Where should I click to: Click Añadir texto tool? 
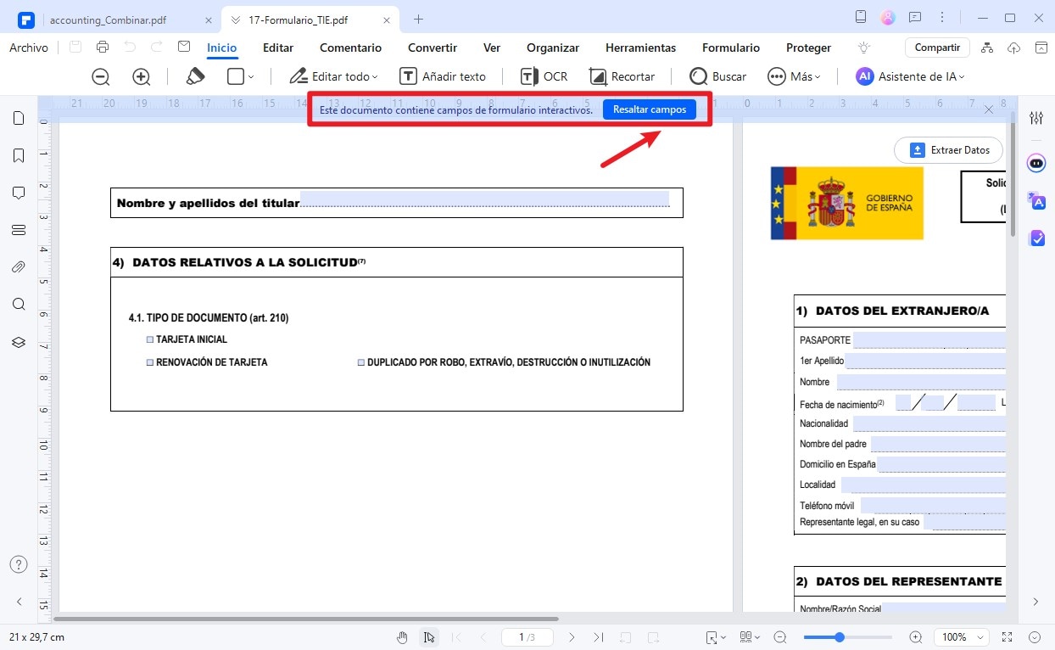(443, 76)
